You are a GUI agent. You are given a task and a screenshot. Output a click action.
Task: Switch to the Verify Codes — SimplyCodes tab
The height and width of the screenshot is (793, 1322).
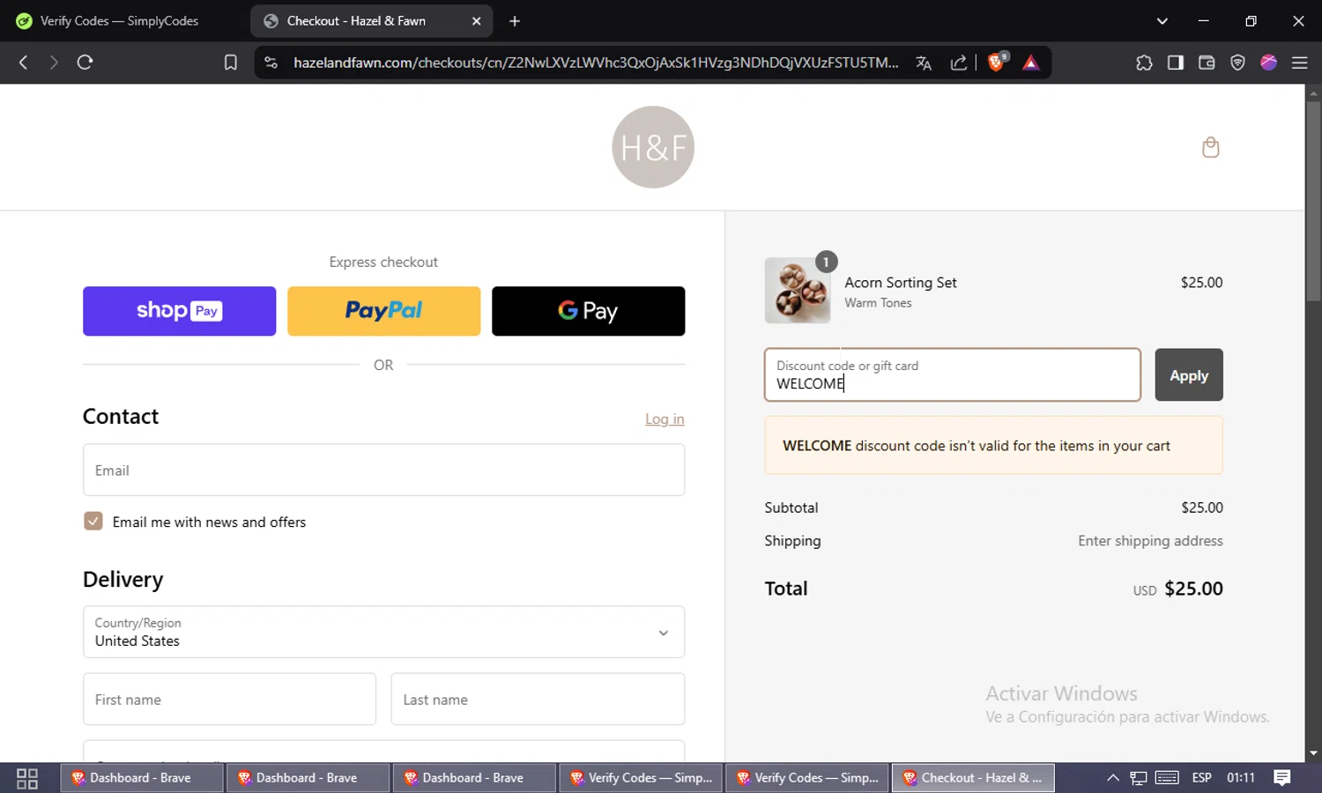click(119, 21)
